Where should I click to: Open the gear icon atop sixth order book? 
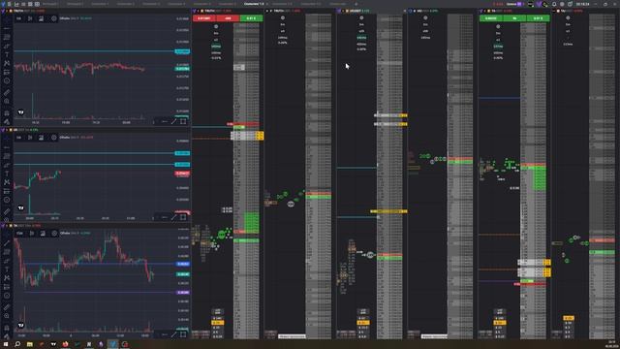coord(568,17)
